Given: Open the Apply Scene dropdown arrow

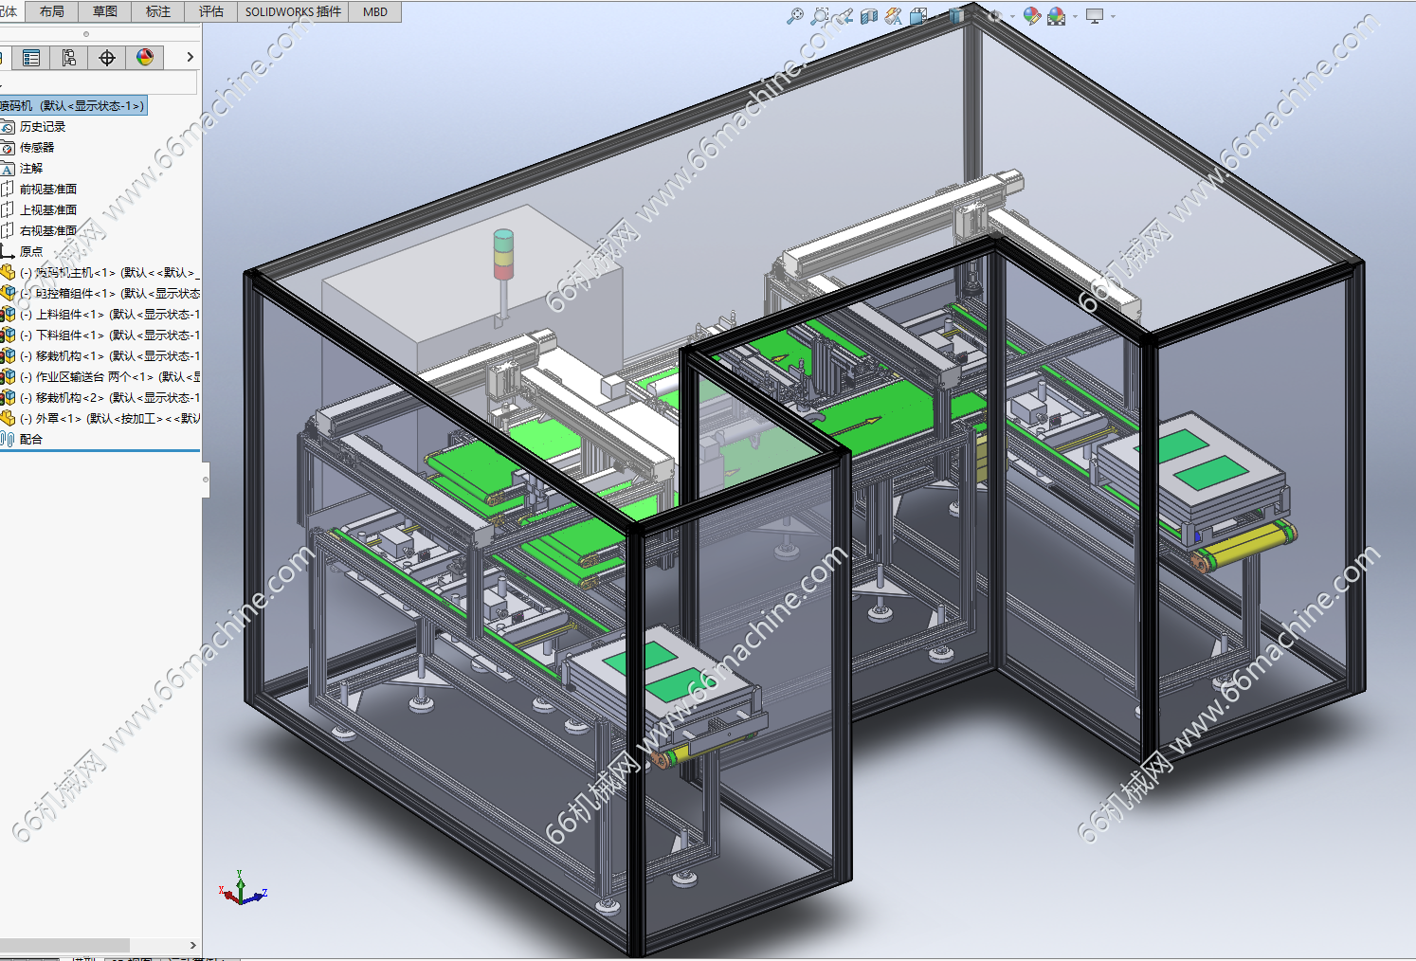Looking at the screenshot, I should pyautogui.click(x=1075, y=16).
